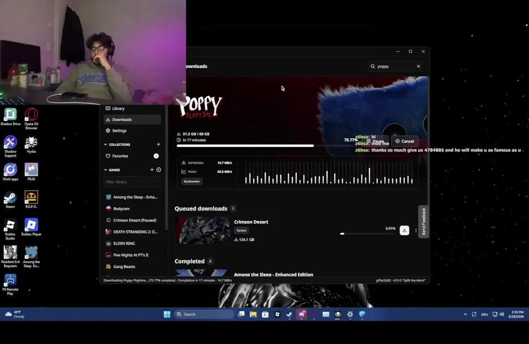
Task: Pause the Poppy Playtime download
Action: [x=375, y=141]
